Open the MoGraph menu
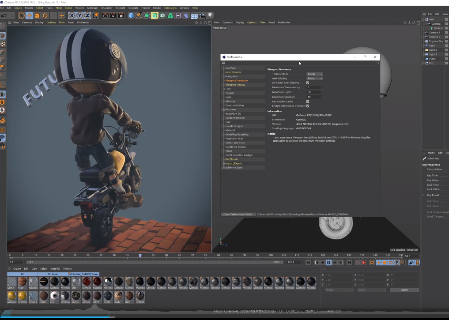This screenshot has height=320, width=449. [92, 8]
